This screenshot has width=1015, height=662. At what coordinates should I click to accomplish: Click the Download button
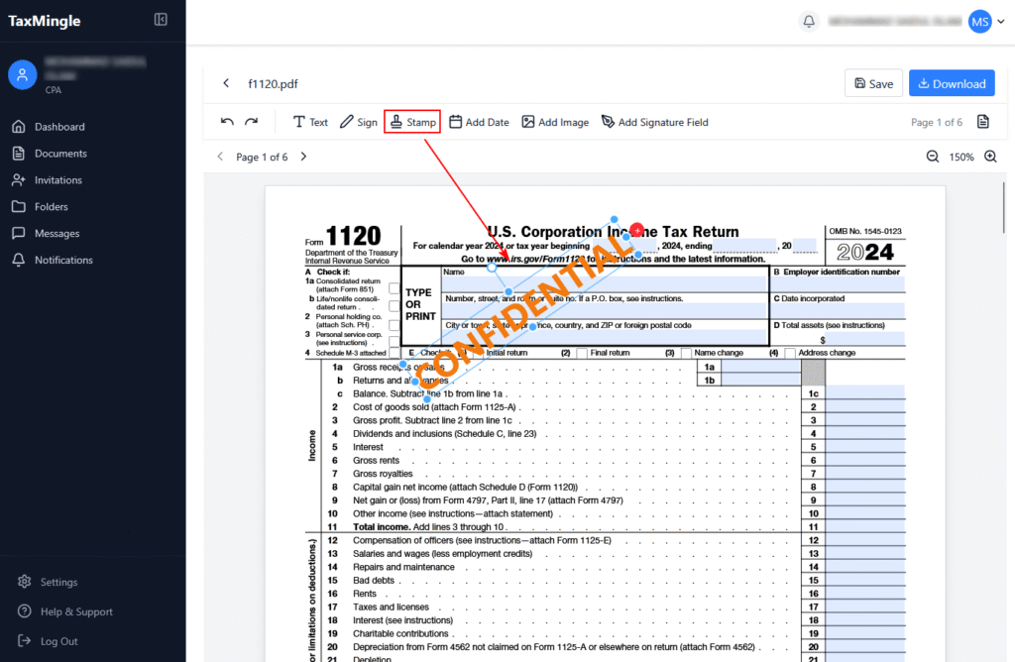point(950,84)
